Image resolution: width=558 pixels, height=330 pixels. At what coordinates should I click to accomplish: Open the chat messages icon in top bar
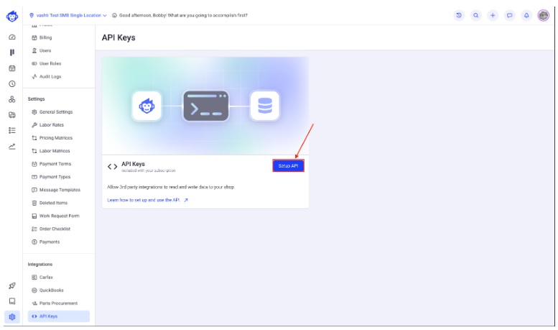coord(509,15)
